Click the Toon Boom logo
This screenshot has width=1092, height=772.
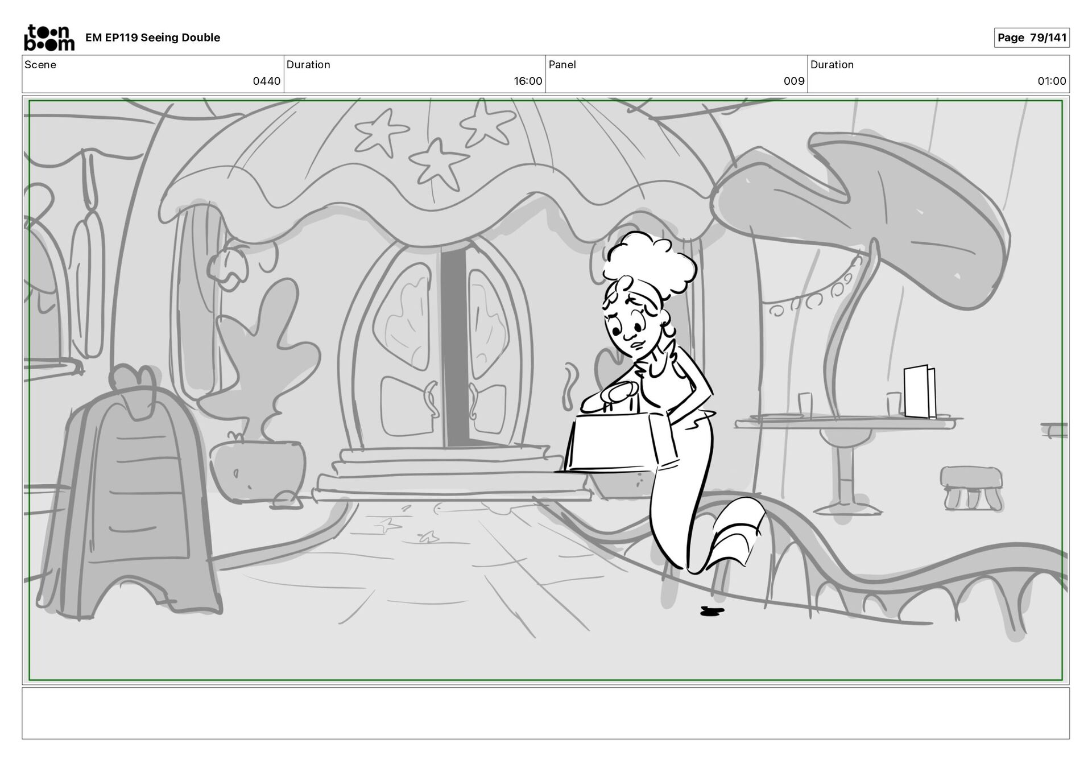point(49,38)
